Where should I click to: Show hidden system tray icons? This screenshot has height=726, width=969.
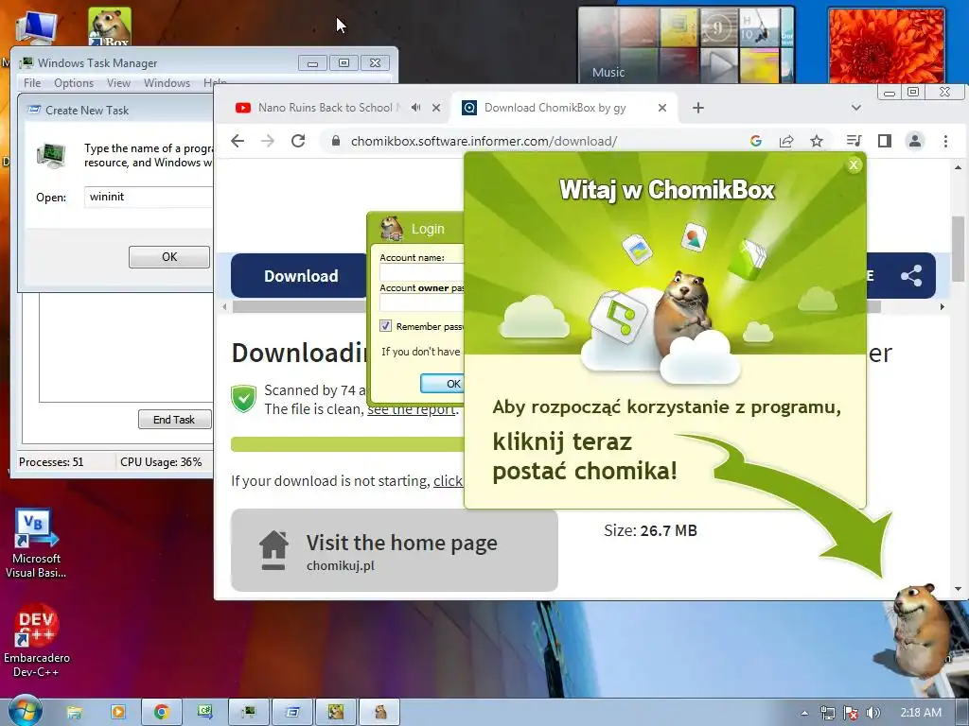pos(804,713)
